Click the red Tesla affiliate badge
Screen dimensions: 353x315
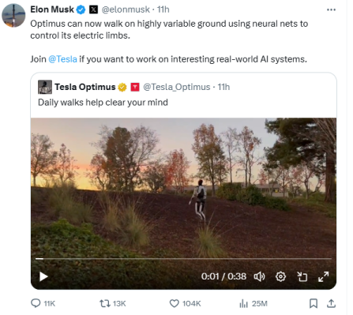point(135,87)
